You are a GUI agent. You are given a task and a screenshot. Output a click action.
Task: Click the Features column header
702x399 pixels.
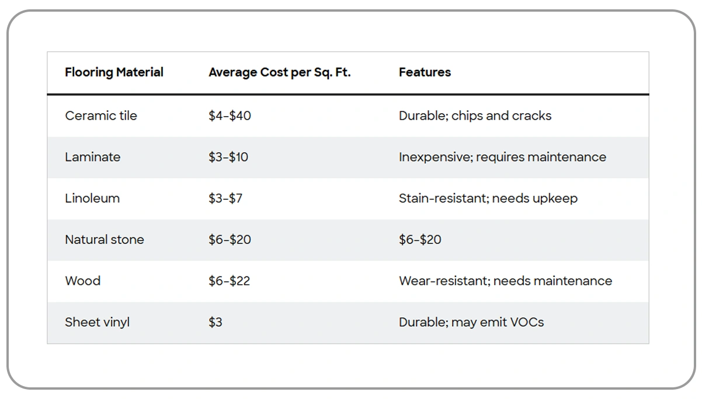(x=425, y=72)
